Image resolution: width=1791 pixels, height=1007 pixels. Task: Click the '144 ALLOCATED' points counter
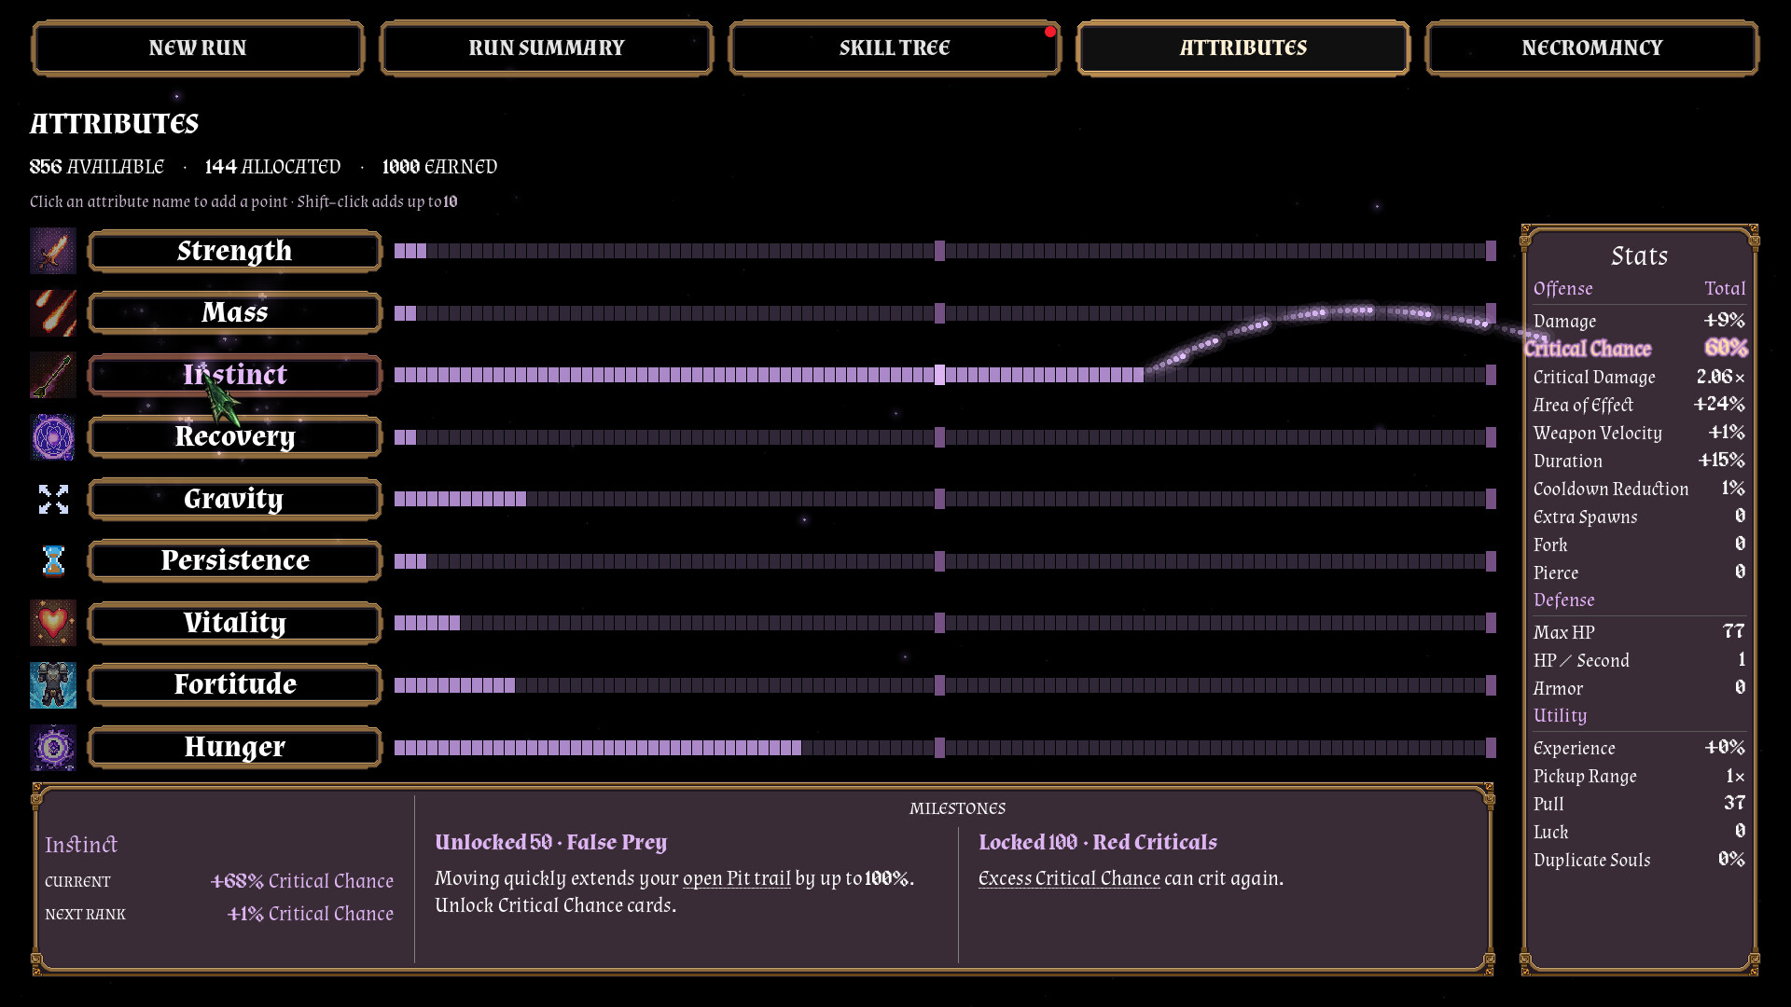coord(272,167)
